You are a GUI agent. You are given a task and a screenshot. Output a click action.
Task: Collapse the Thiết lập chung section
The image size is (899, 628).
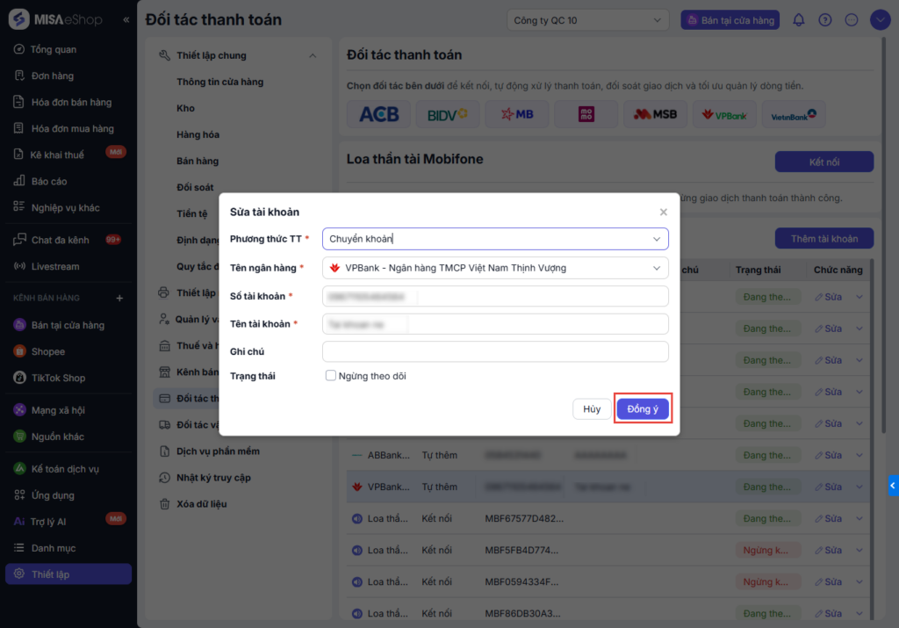pyautogui.click(x=313, y=56)
